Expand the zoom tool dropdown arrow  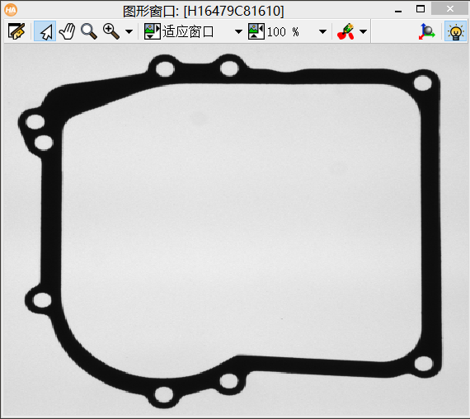click(129, 31)
